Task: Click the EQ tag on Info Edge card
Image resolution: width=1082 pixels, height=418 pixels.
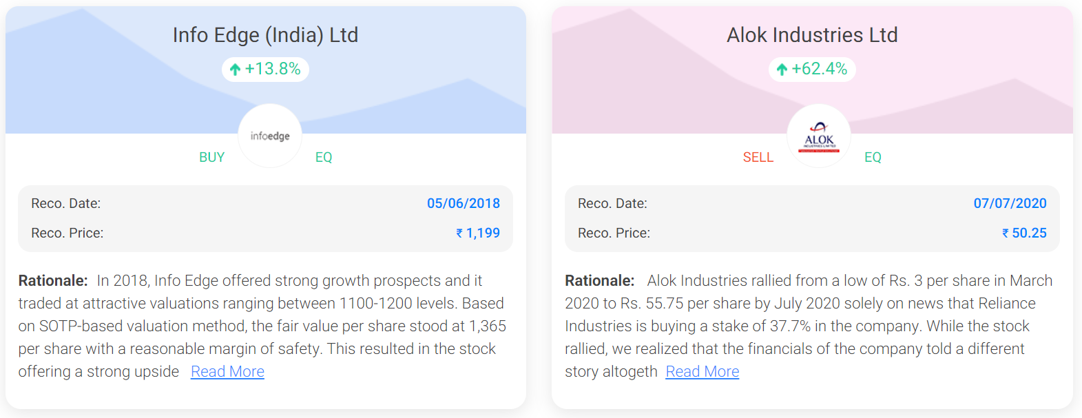Action: click(324, 158)
